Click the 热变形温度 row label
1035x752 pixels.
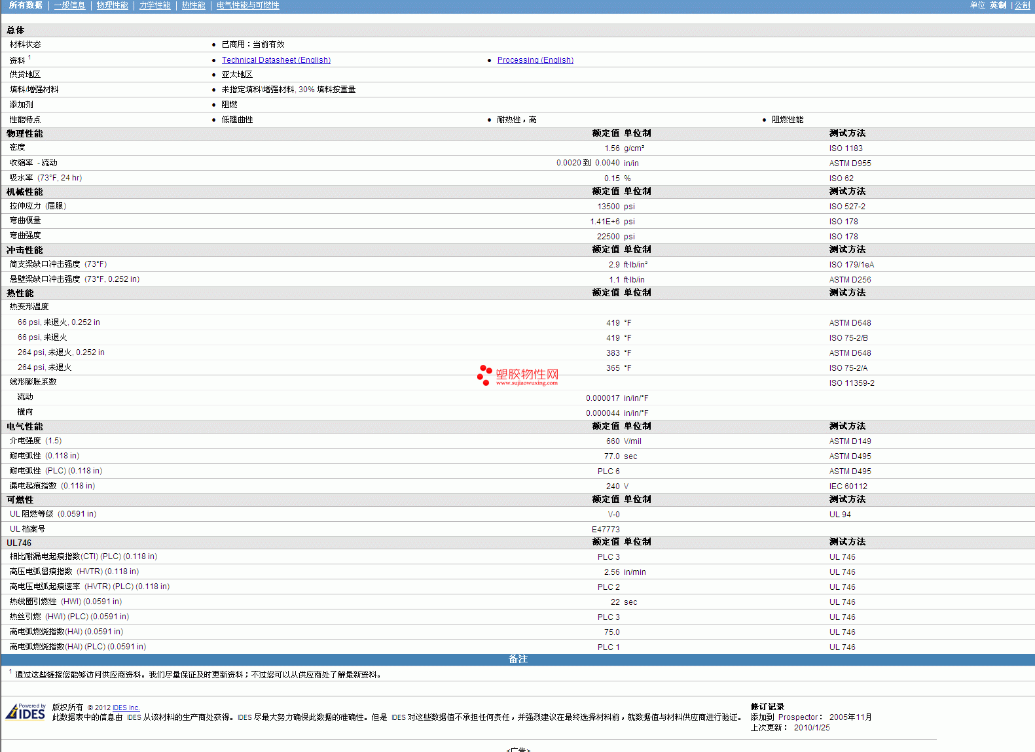pos(29,307)
